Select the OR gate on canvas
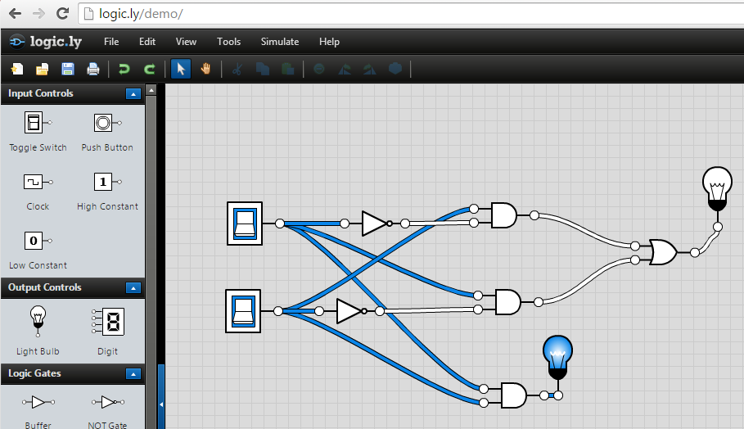Screen dimensions: 744x429 pos(663,252)
